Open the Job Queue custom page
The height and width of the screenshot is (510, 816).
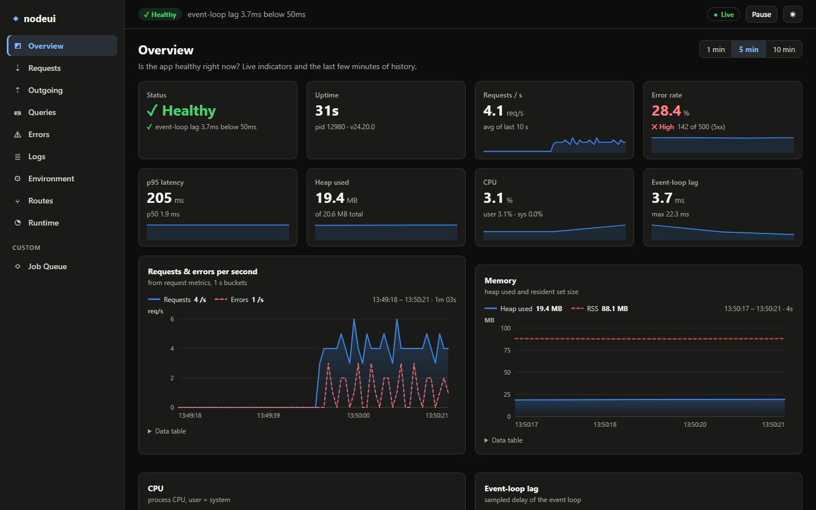(x=62, y=266)
